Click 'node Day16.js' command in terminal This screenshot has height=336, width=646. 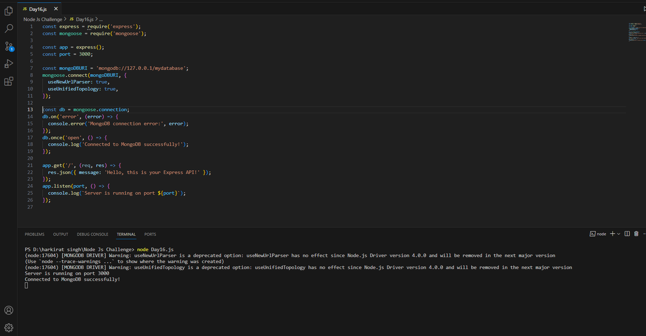tap(156, 250)
